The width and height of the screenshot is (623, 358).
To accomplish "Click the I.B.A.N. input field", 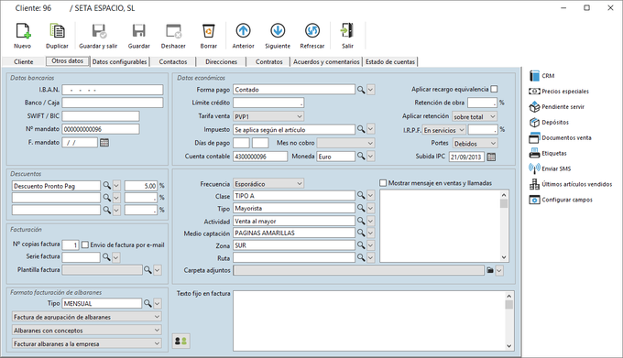I will pyautogui.click(x=113, y=90).
